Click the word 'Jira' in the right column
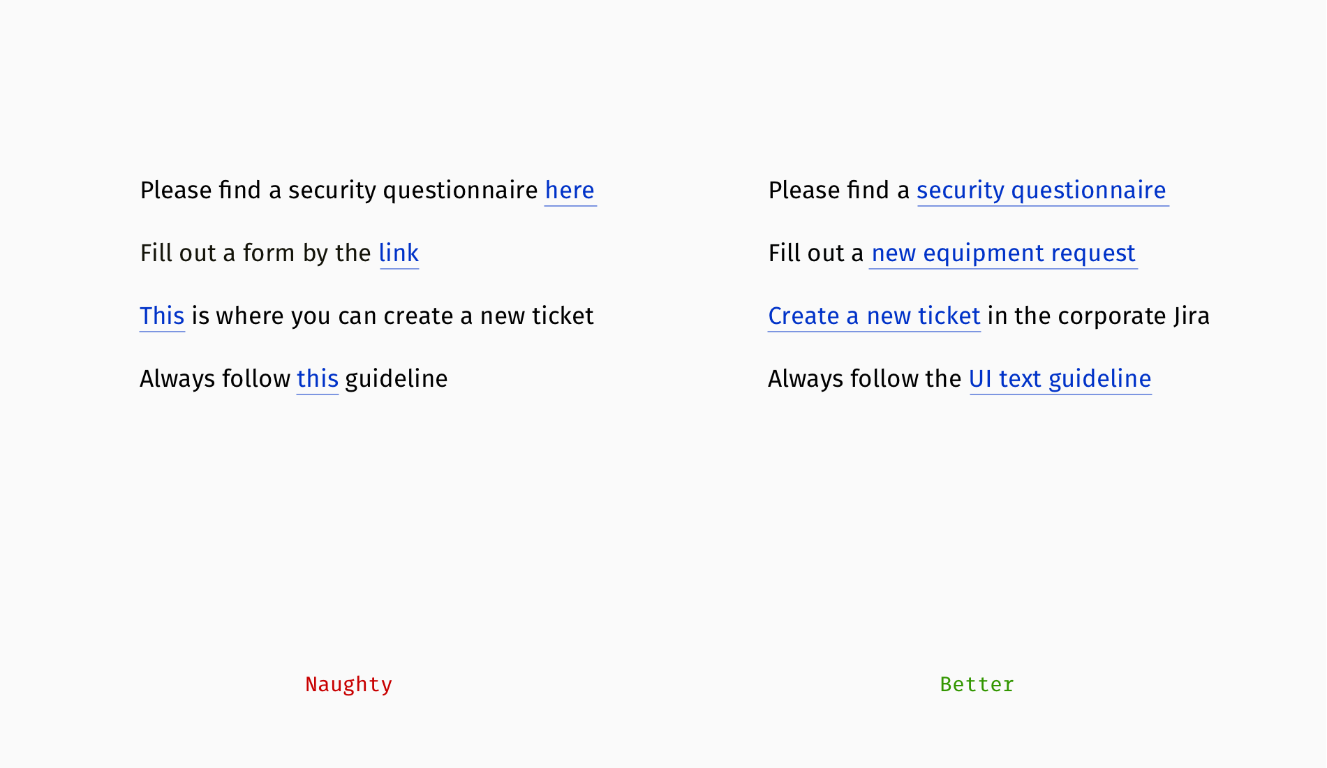The image size is (1327, 768). tap(1192, 316)
